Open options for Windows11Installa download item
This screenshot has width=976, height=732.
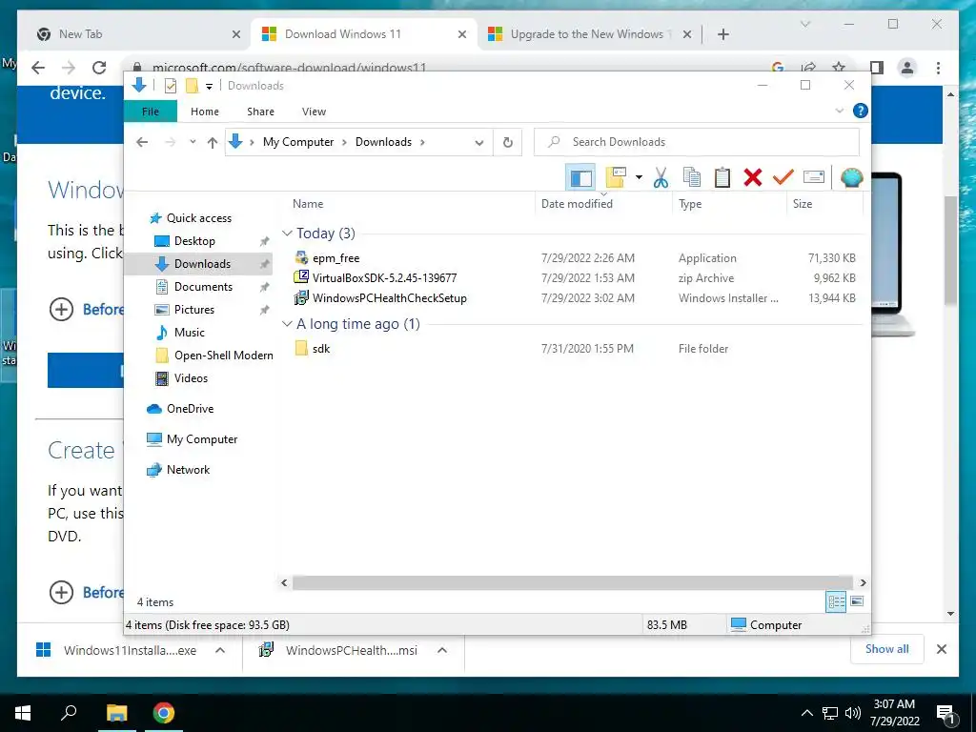tap(220, 650)
